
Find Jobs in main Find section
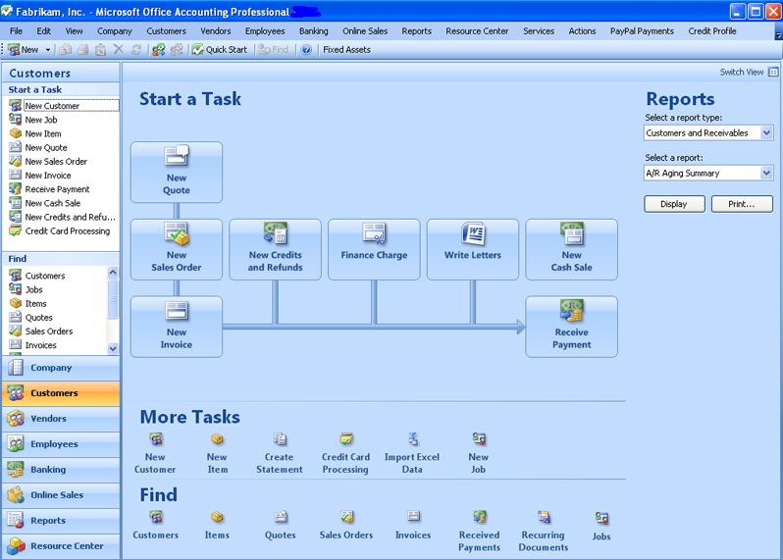601,527
